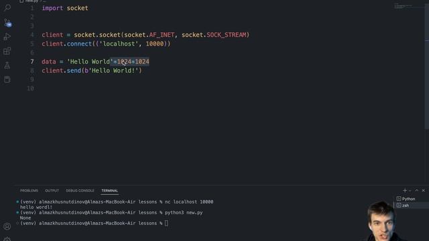The image size is (429, 241).
Task: Open the Search view in activity bar
Action: 7,7
